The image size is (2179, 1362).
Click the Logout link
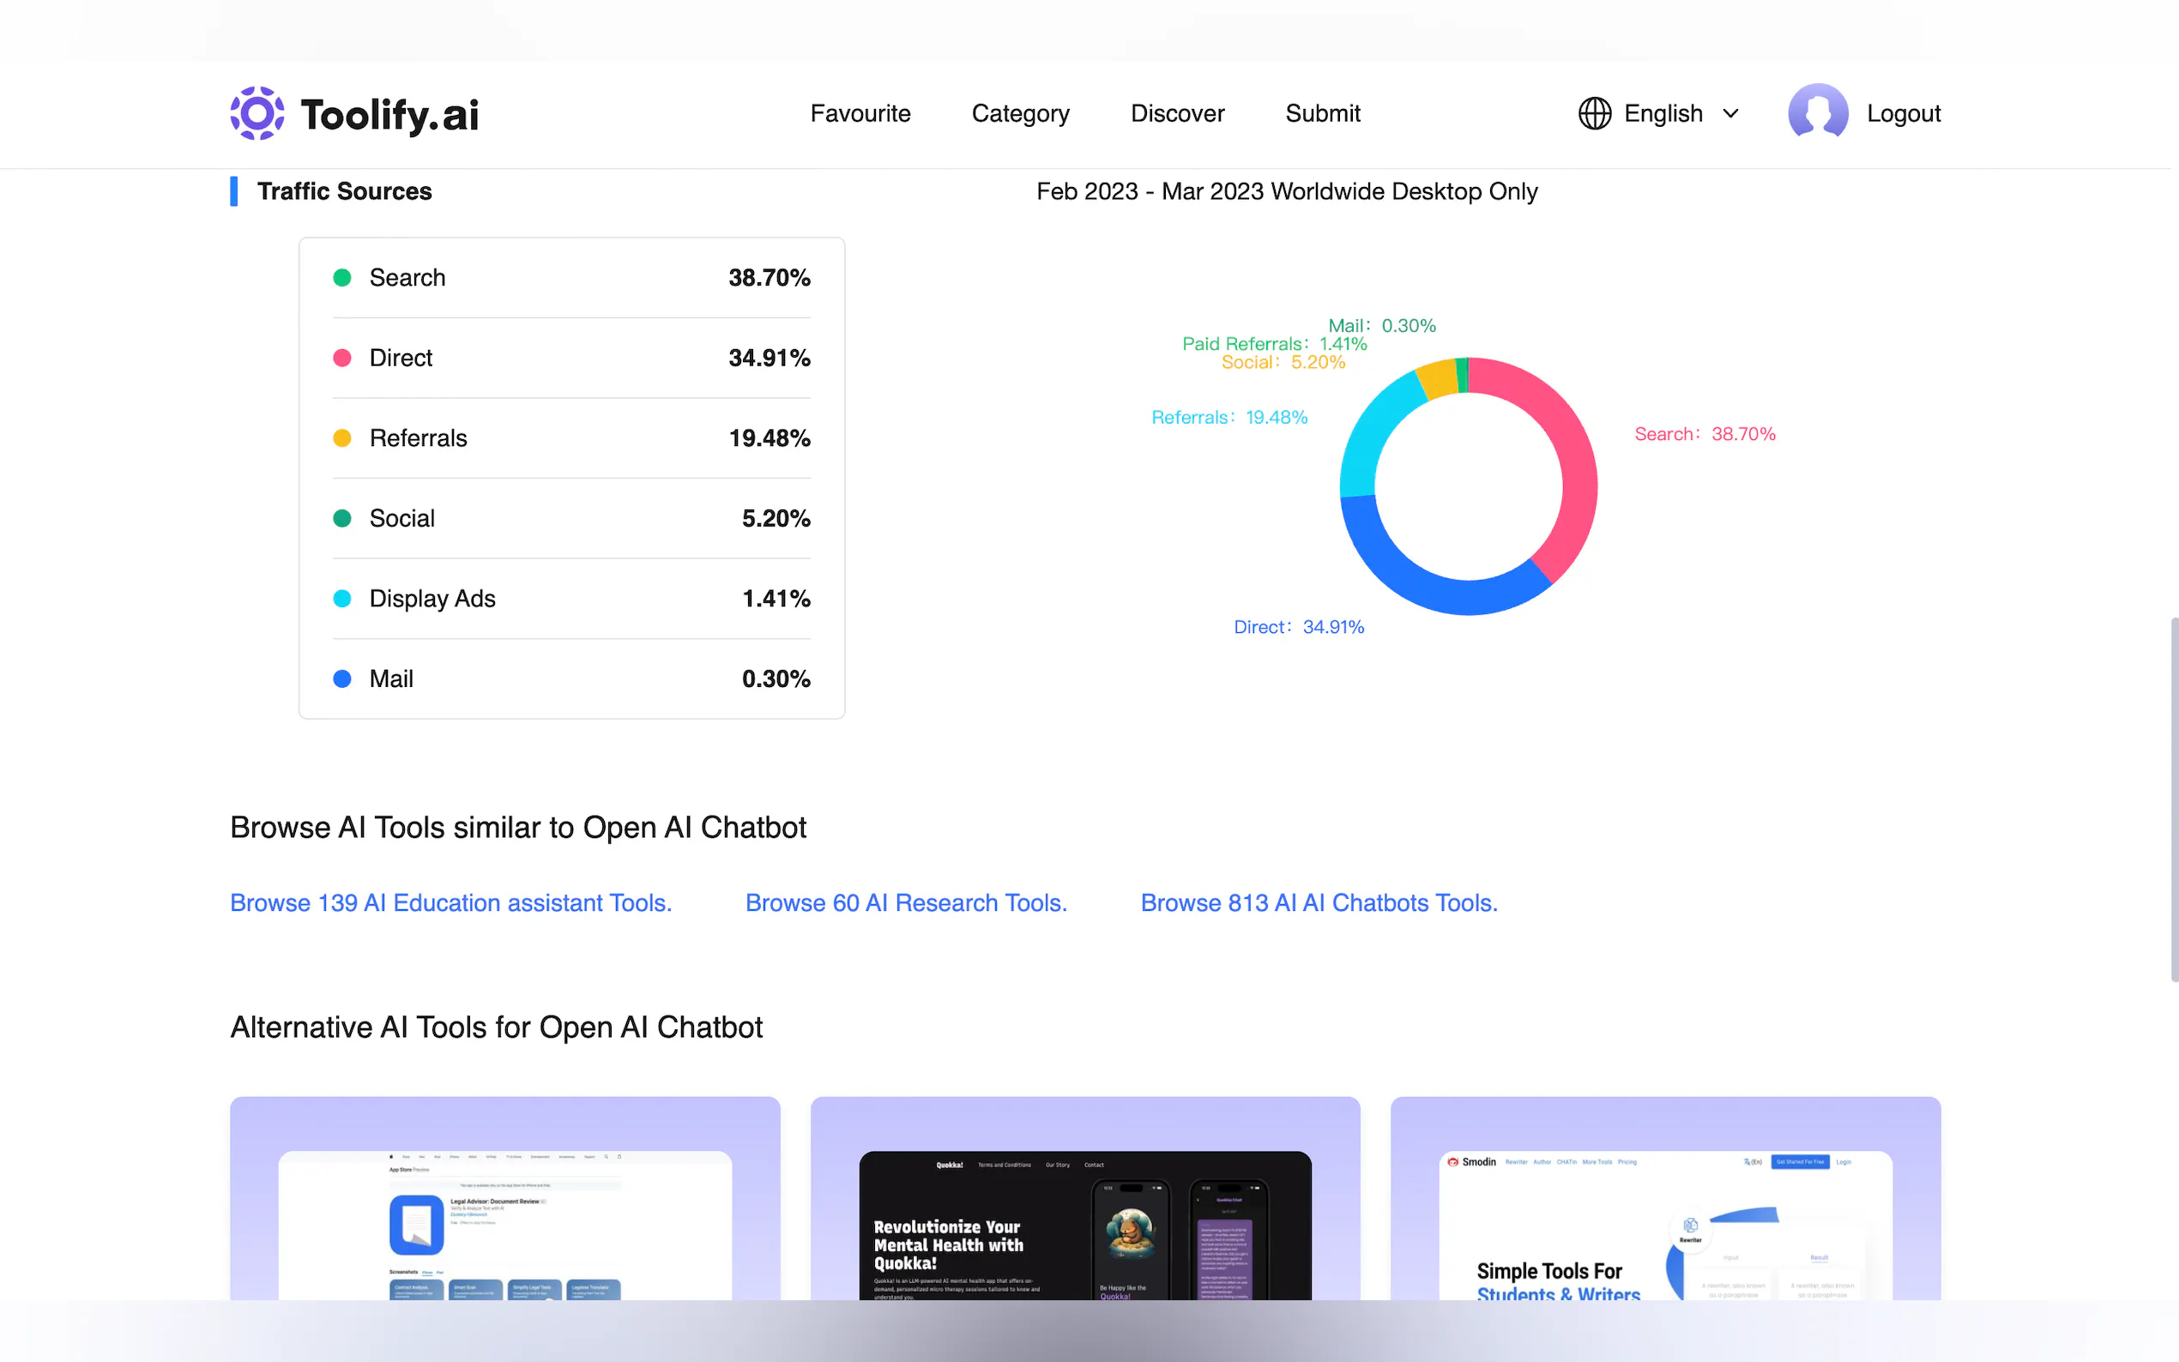pyautogui.click(x=1903, y=113)
